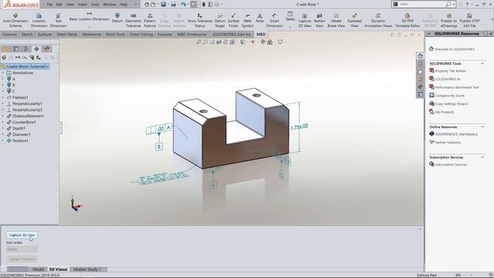Collapse the SOLIDWORKS Tools section
Screen dimensions: 494x278
point(482,63)
